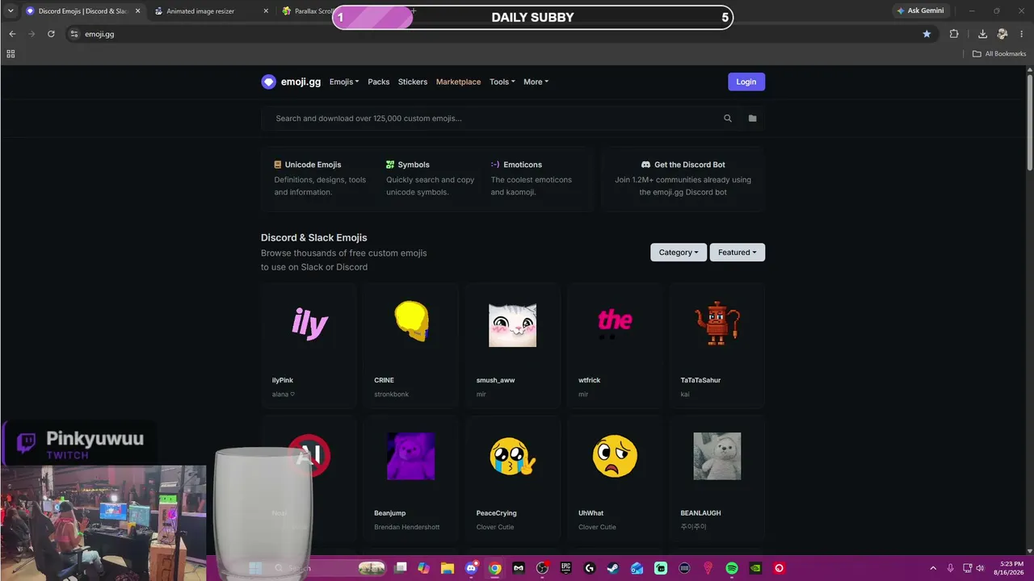Click the Login button
Screen dimensions: 1034x581
(746, 82)
